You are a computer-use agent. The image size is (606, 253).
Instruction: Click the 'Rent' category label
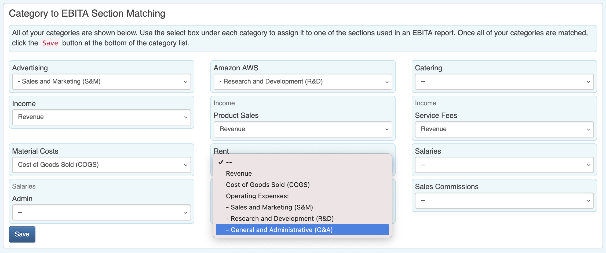(x=221, y=151)
